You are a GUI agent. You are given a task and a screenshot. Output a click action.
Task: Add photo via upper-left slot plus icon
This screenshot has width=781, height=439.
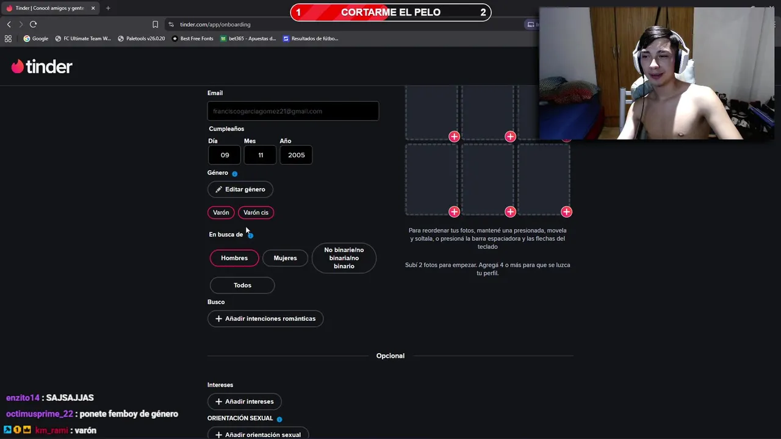tap(454, 137)
